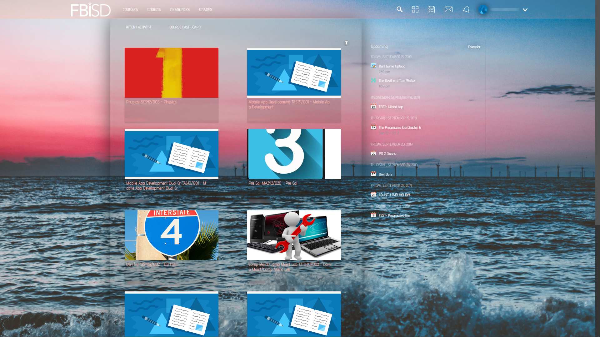Open the messages envelope icon
This screenshot has height=337, width=600.
click(448, 9)
